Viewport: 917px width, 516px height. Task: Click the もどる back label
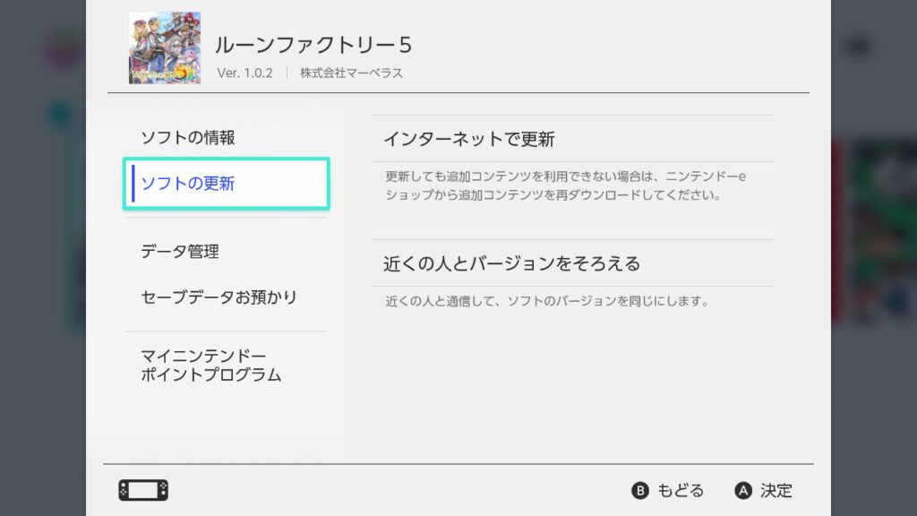pyautogui.click(x=681, y=490)
